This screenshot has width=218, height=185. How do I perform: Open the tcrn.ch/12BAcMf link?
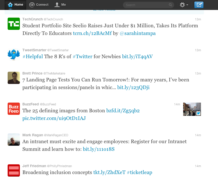click(x=92, y=33)
